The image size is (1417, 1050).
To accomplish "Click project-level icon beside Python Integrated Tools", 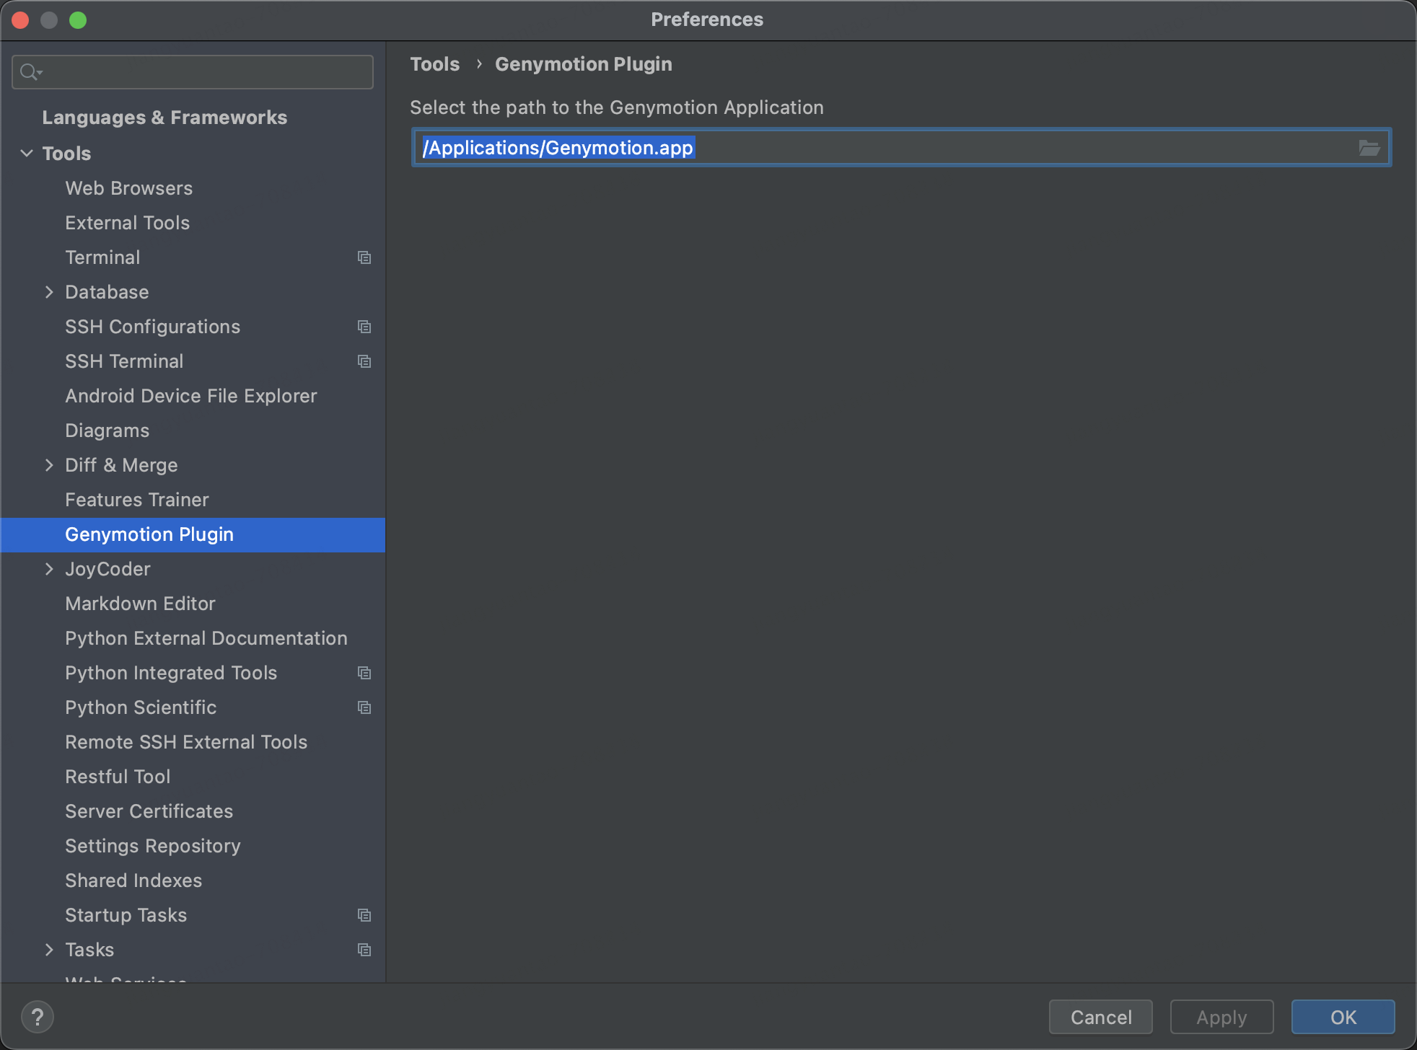I will click(364, 673).
